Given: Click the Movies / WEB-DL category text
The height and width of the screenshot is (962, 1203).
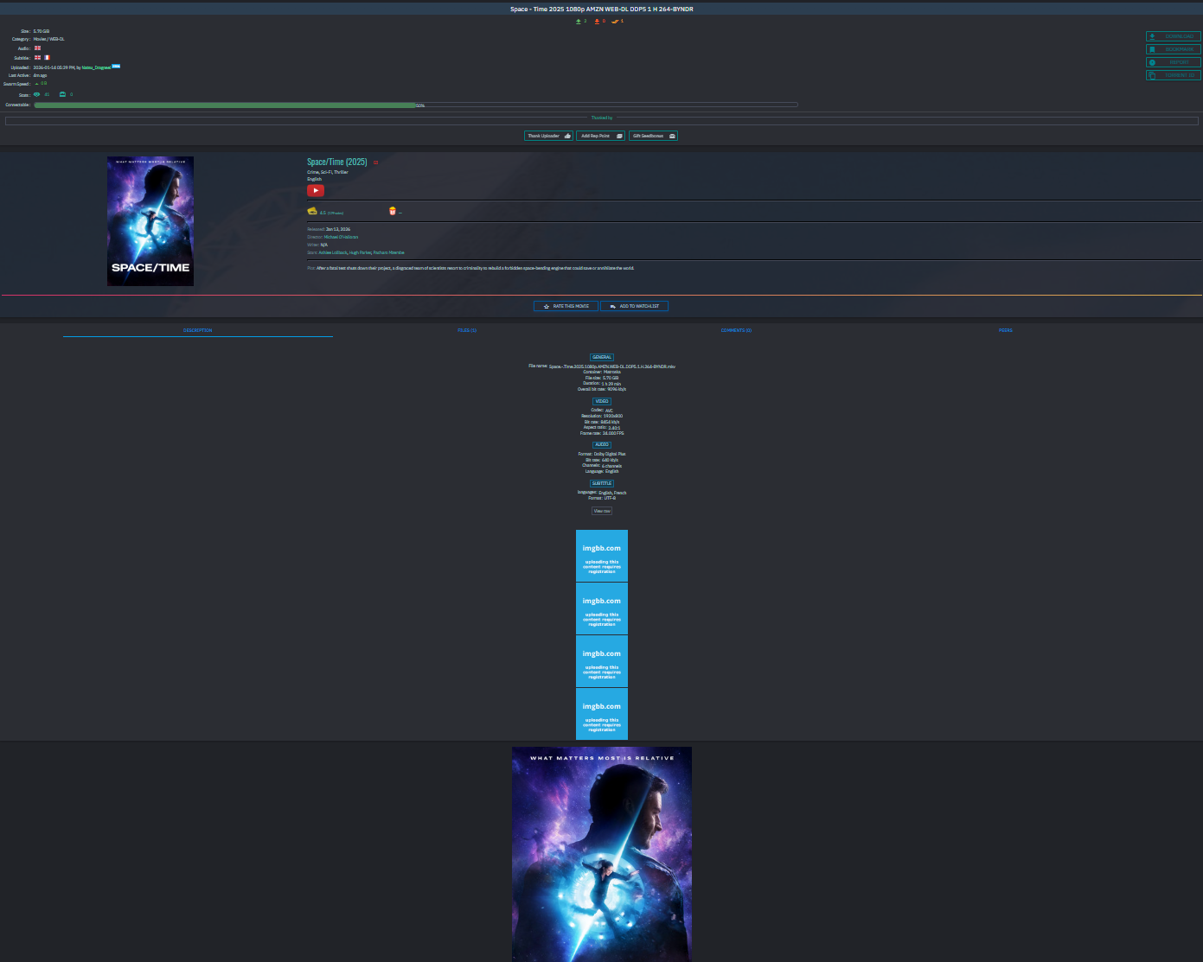Looking at the screenshot, I should pos(49,39).
